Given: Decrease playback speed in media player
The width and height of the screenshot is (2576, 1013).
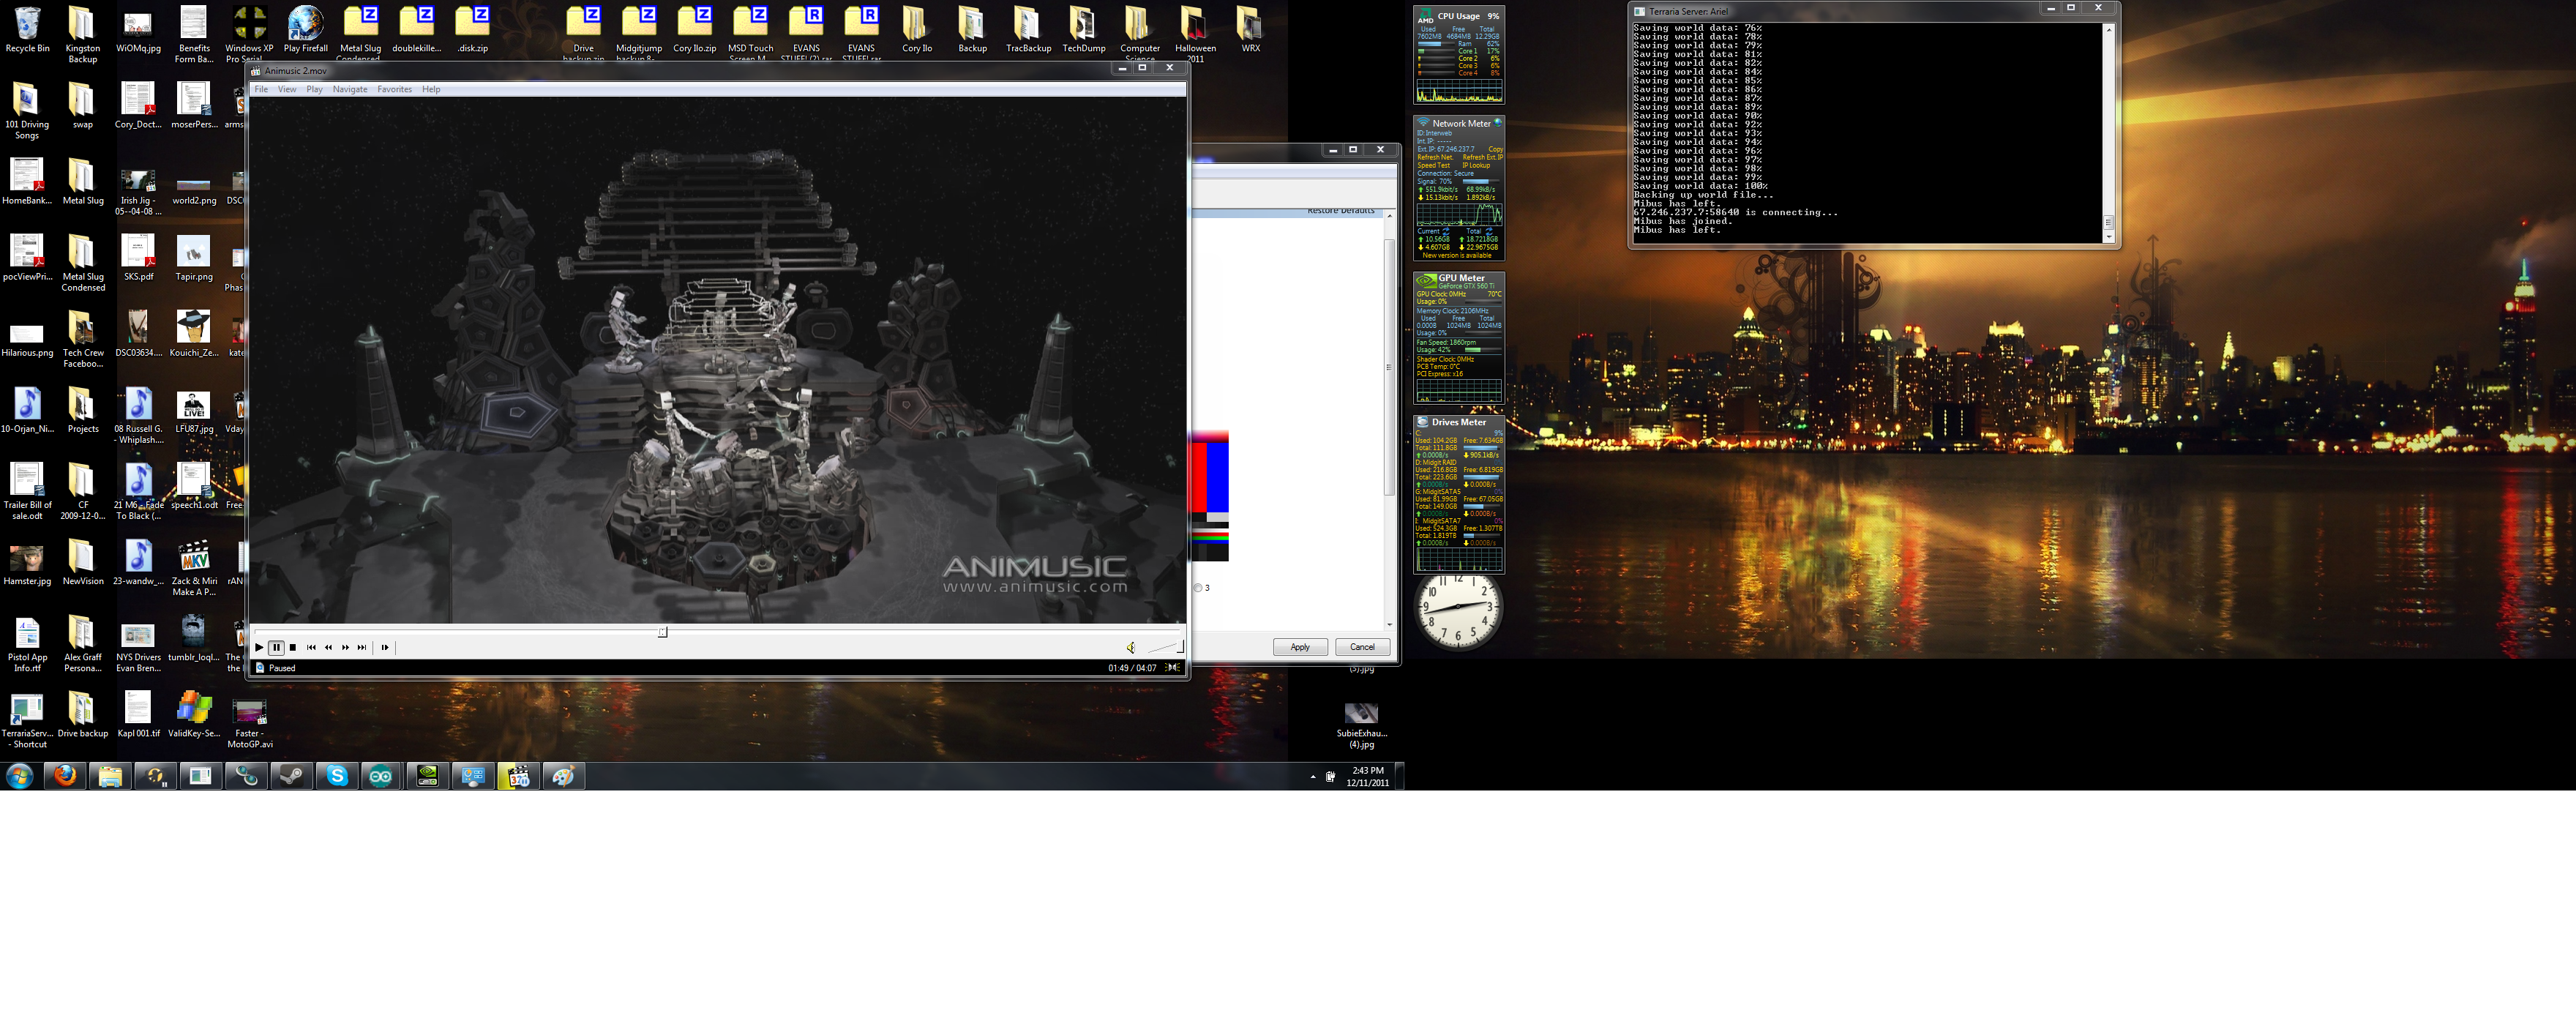Looking at the screenshot, I should pos(328,647).
